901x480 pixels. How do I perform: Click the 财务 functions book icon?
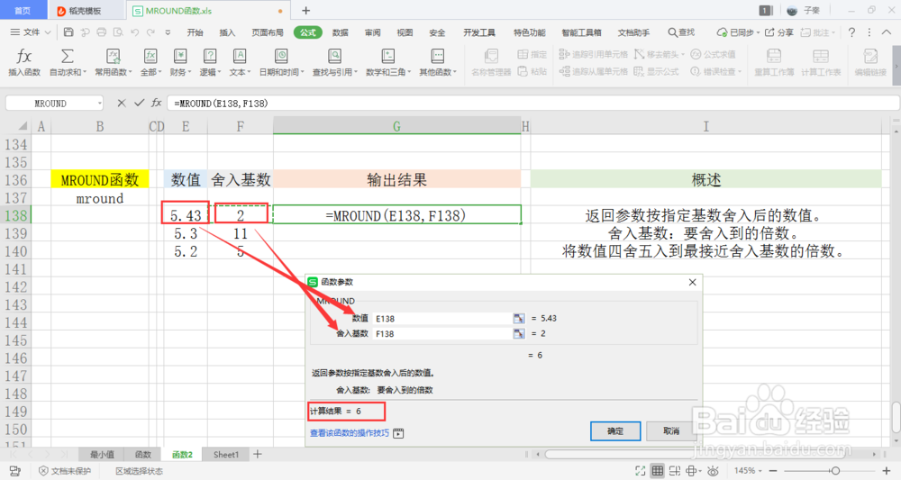180,56
